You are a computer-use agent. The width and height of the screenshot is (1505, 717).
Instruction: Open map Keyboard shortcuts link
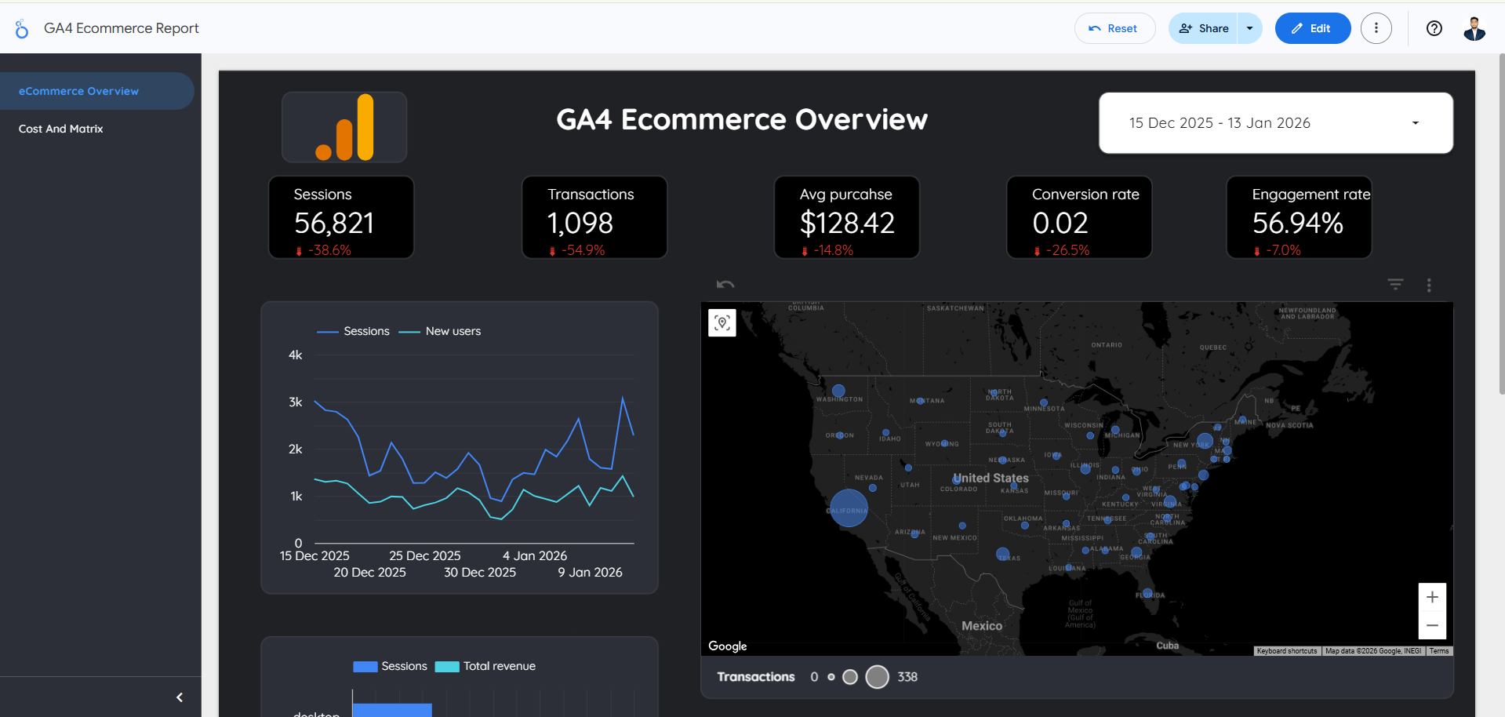coord(1287,651)
